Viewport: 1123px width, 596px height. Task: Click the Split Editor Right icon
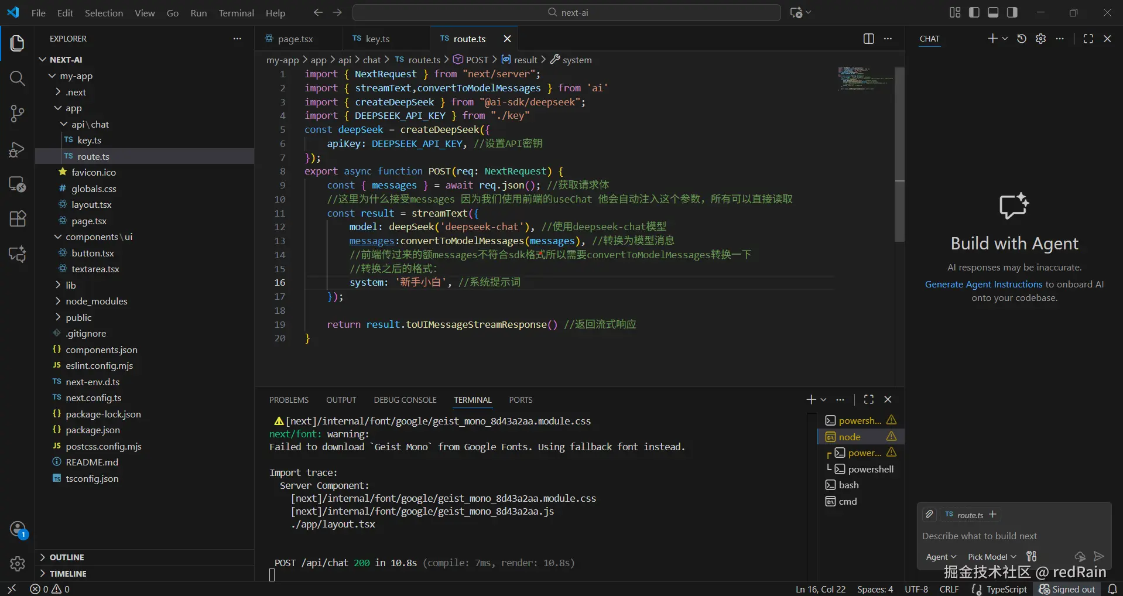[x=868, y=39]
